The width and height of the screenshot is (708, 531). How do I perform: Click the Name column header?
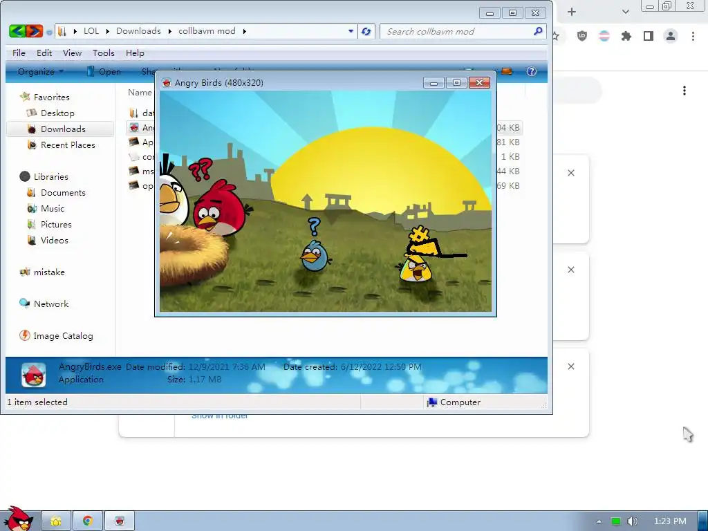(140, 93)
